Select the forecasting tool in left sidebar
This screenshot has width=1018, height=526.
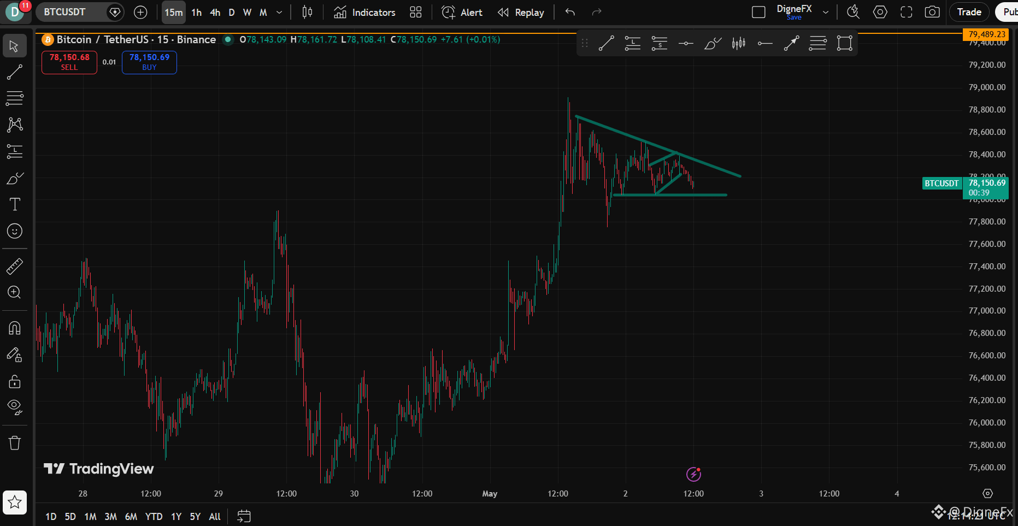14,151
